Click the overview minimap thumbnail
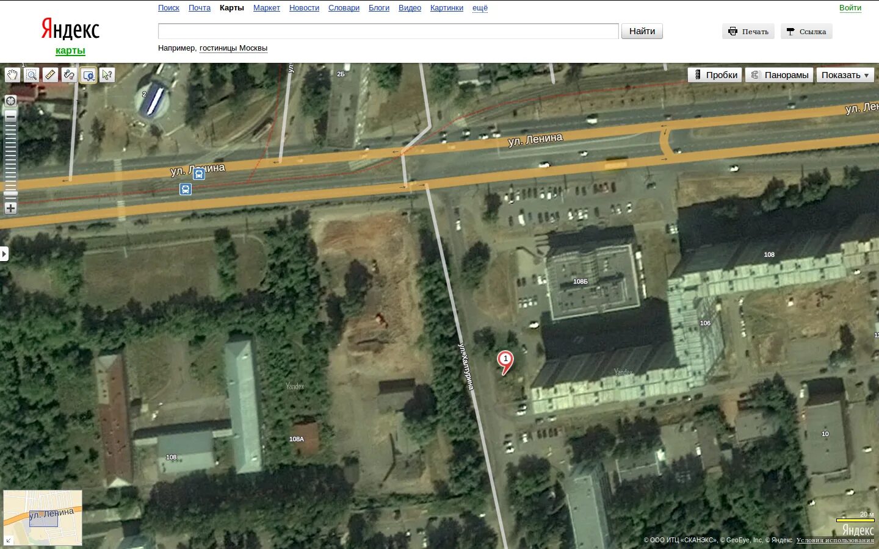The height and width of the screenshot is (549, 879). click(x=43, y=517)
